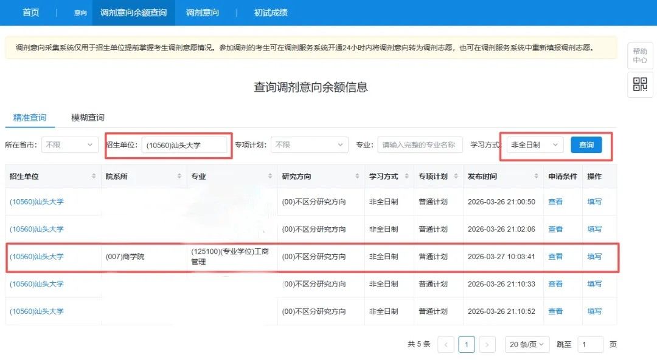Go to 首页 in navigation bar
Viewport: 657px width, 363px height.
pyautogui.click(x=30, y=12)
